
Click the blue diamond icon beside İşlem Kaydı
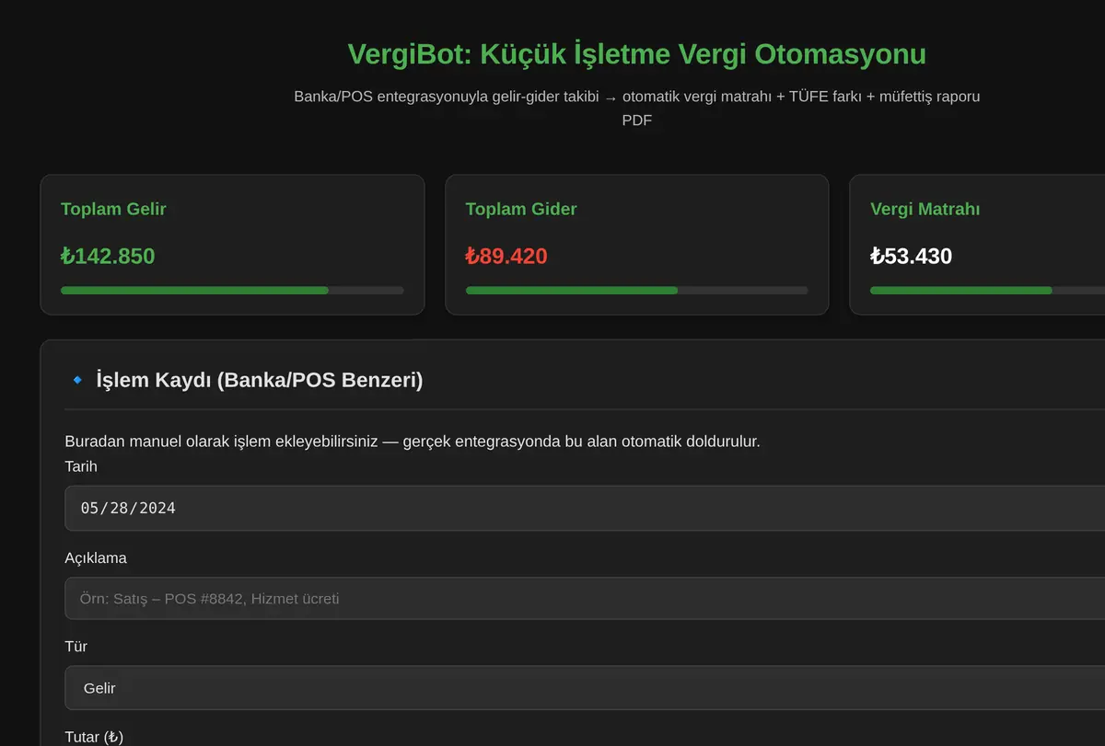pos(77,380)
